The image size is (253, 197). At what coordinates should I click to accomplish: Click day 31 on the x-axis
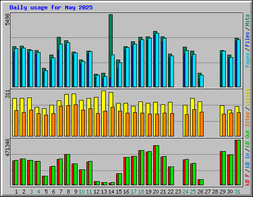(237, 192)
